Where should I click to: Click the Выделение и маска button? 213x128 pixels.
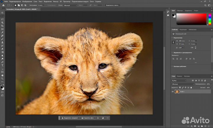[x=112, y=5]
